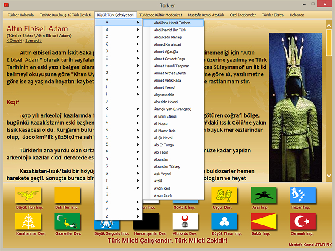Follow the Sonraki link
Screen dimensions: 335x251
tap(33, 41)
